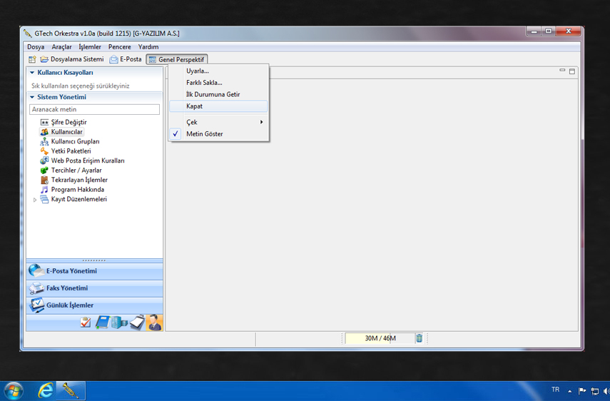Open Tercihler / Ayarlar settings icon
The height and width of the screenshot is (401, 610).
coord(44,171)
